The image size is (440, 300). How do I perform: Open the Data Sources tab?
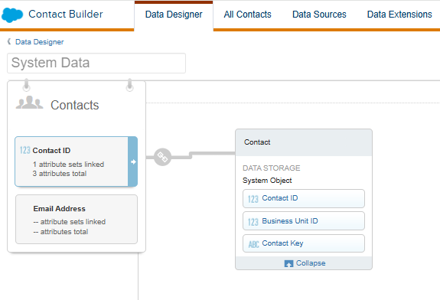(x=319, y=15)
